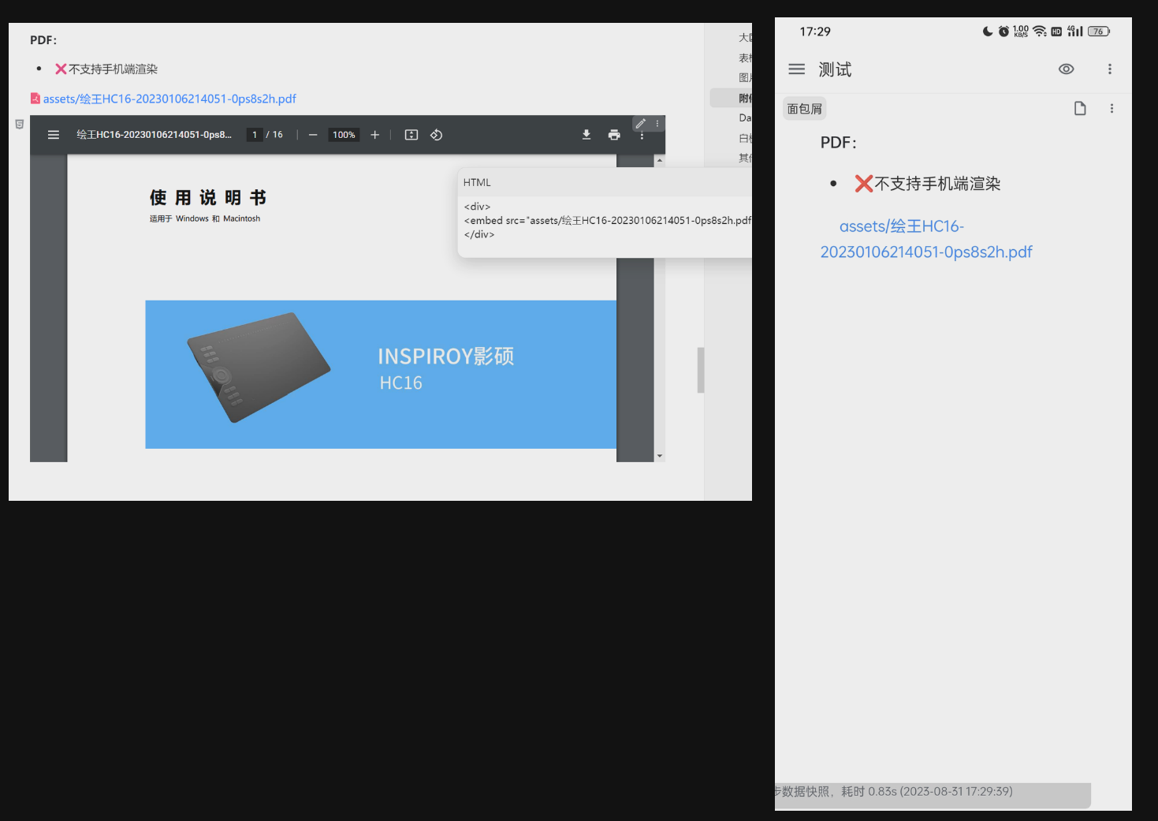Rotate the PDF counterclockwise
This screenshot has width=1158, height=821.
(436, 135)
